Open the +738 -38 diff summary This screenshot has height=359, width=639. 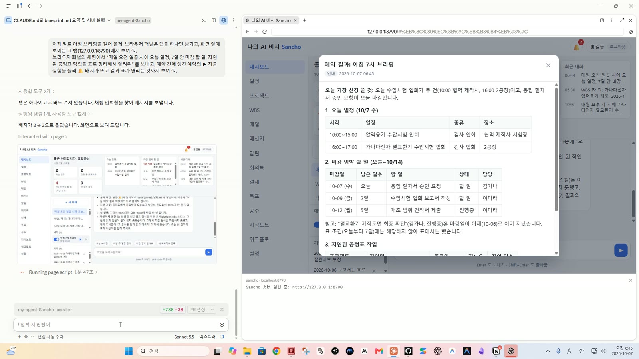tap(173, 310)
